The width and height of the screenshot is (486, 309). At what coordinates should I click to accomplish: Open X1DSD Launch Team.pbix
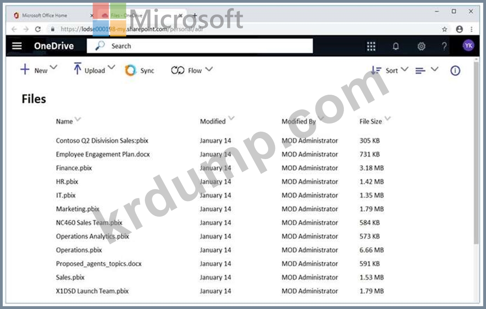[x=92, y=291]
